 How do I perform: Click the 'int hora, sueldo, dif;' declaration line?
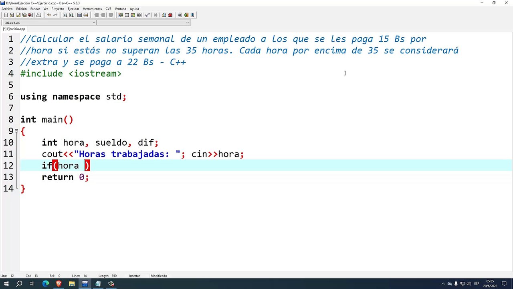click(100, 142)
